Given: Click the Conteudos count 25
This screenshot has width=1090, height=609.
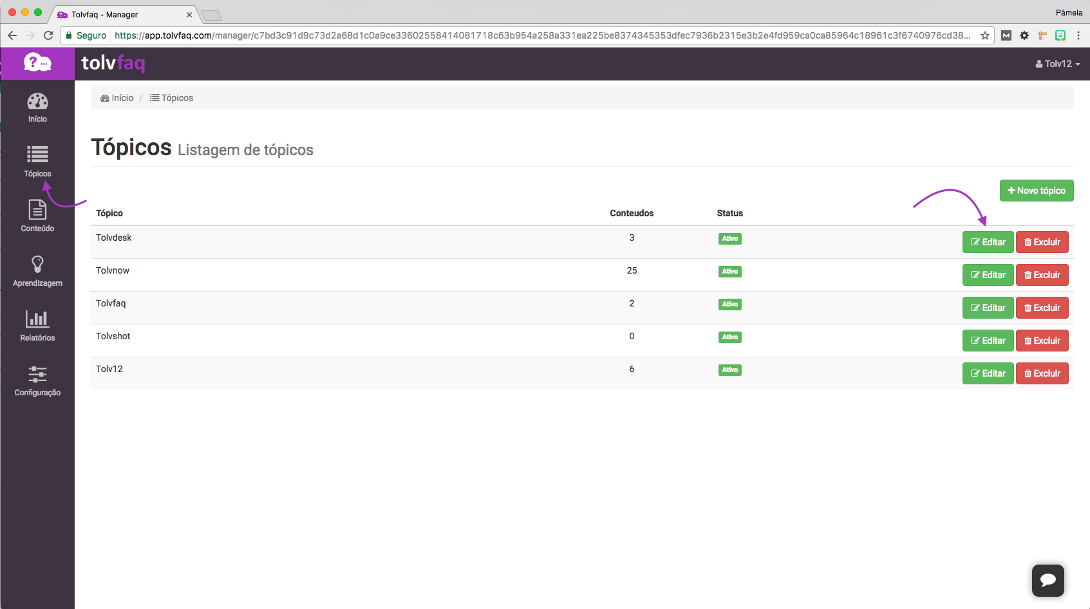Looking at the screenshot, I should click(x=632, y=270).
